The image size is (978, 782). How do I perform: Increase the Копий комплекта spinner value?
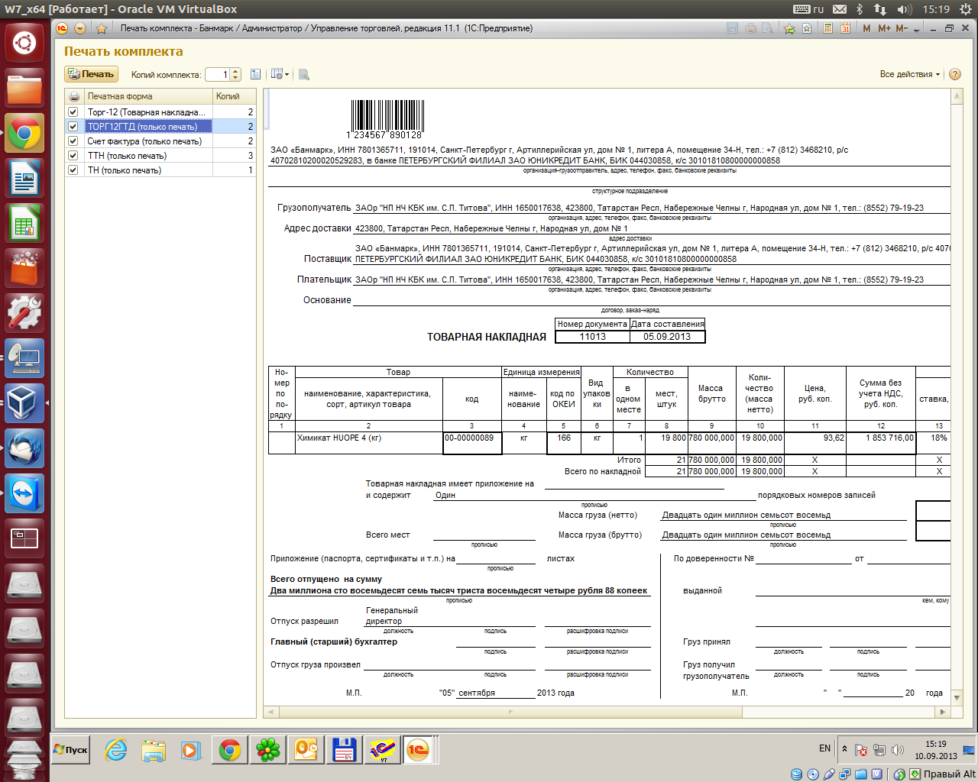tap(235, 71)
